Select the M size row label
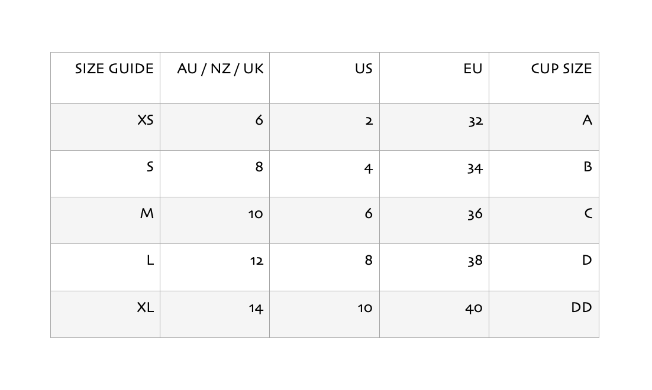The width and height of the screenshot is (652, 390). [147, 213]
